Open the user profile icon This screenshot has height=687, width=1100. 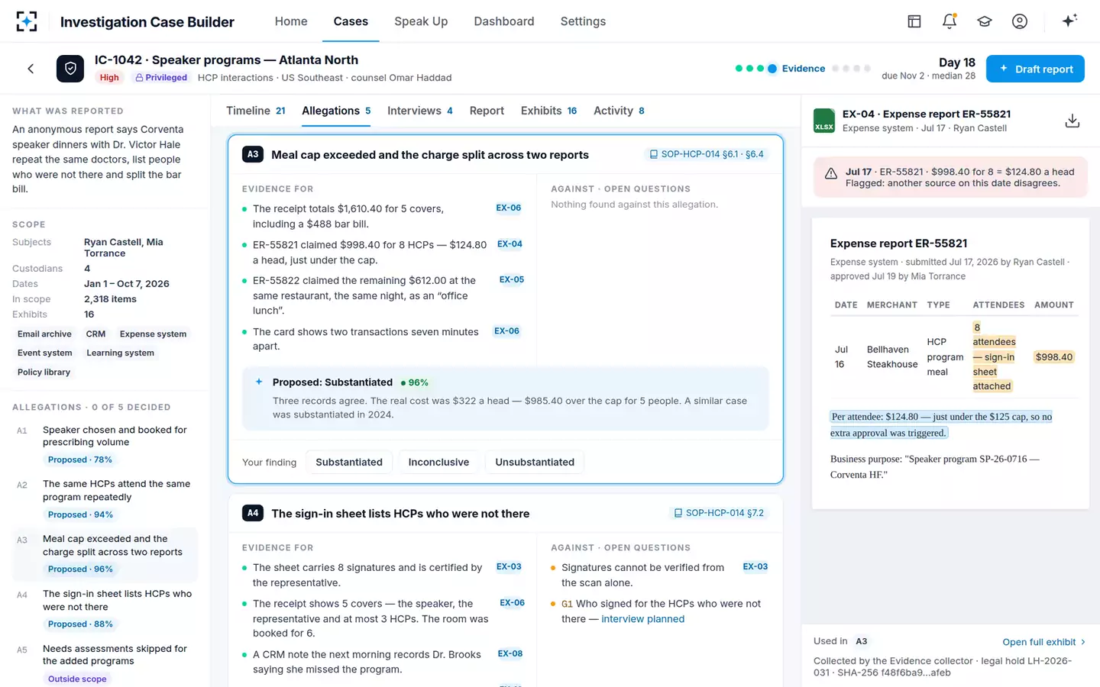[1020, 21]
